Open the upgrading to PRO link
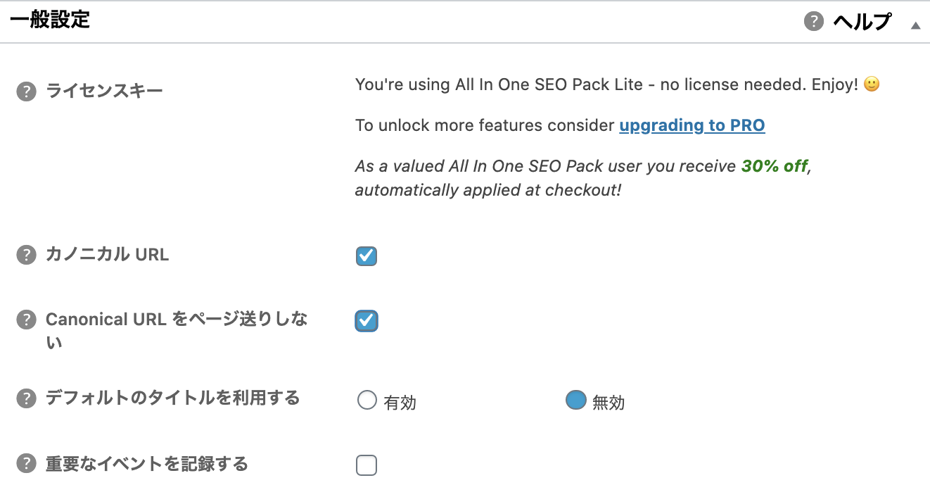The height and width of the screenshot is (504, 930). coord(692,125)
